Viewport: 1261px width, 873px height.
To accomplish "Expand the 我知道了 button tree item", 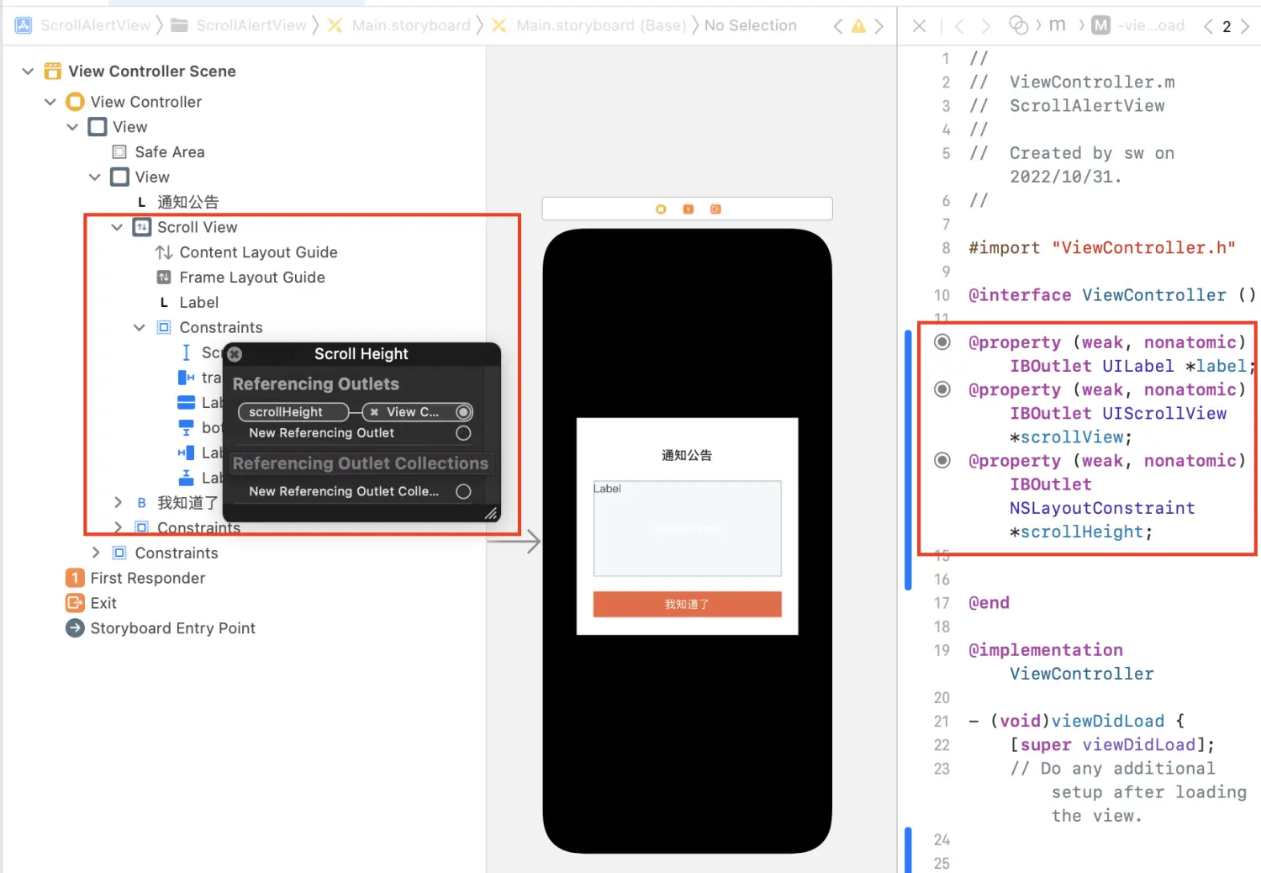I will click(x=118, y=502).
